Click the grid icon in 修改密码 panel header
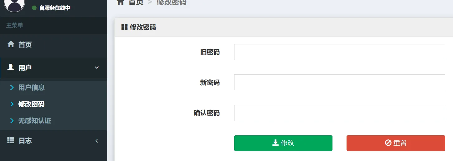This screenshot has height=161, width=453. (124, 27)
